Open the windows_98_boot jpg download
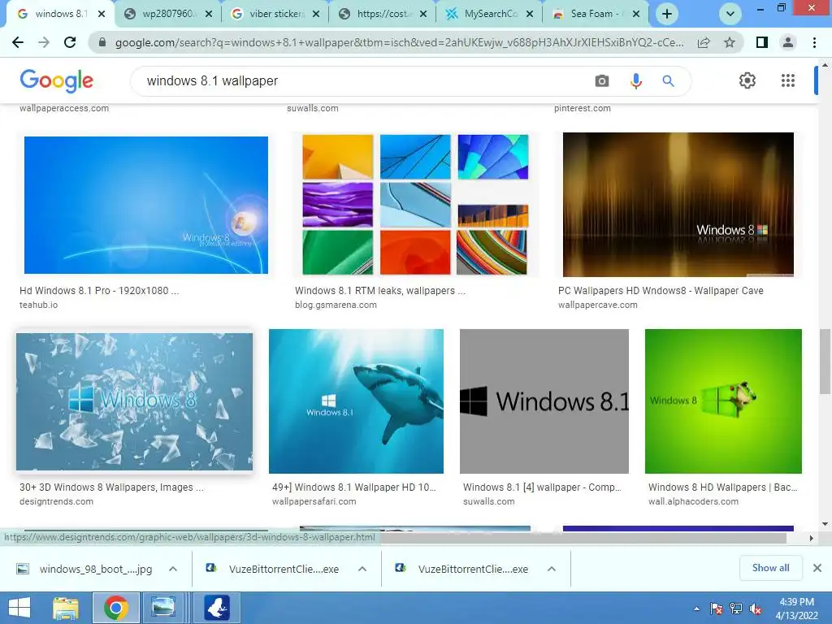Screen dimensions: 832x624 (x=86, y=569)
